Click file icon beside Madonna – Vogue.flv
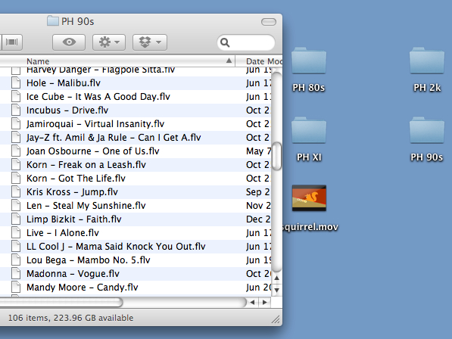This screenshot has width=452, height=339. [16, 274]
